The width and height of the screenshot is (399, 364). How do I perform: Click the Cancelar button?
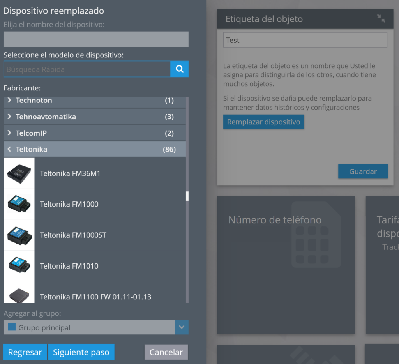[166, 352]
